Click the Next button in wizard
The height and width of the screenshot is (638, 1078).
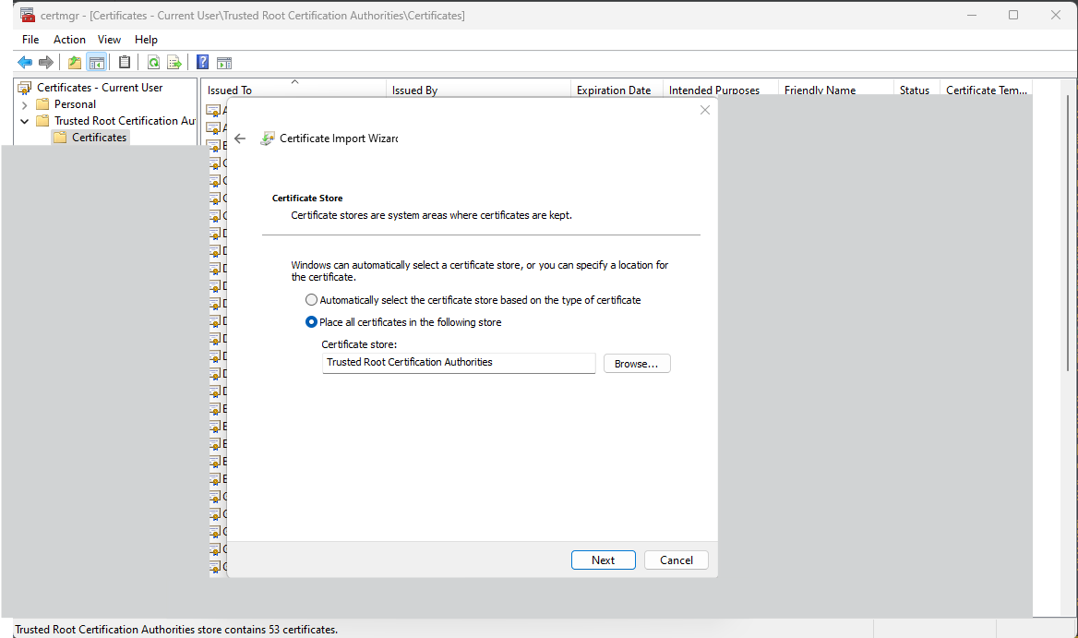click(x=603, y=560)
